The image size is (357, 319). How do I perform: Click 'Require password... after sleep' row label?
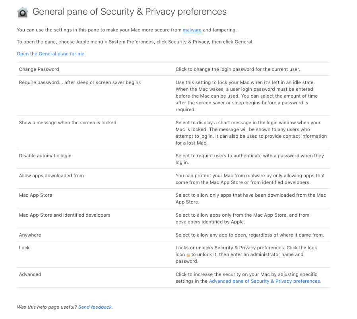(x=80, y=82)
